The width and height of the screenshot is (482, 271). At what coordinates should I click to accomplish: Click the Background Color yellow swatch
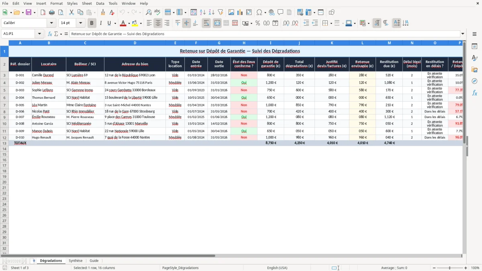(x=135, y=23)
